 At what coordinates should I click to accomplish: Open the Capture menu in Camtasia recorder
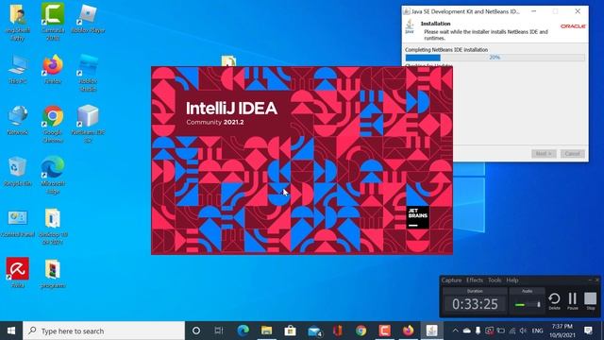click(451, 280)
